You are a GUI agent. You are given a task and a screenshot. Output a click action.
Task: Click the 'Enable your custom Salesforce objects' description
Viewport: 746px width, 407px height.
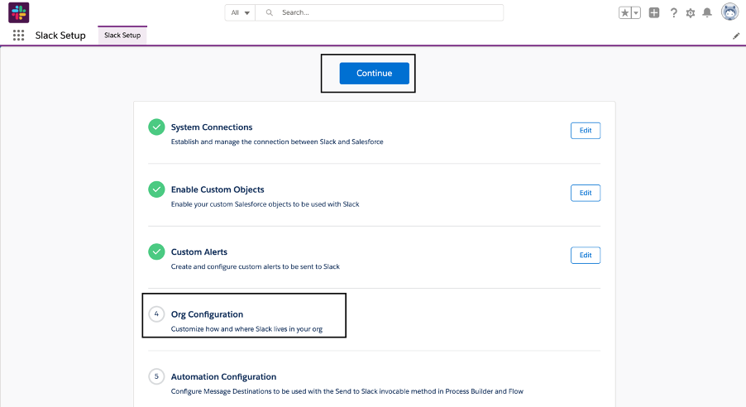click(265, 204)
